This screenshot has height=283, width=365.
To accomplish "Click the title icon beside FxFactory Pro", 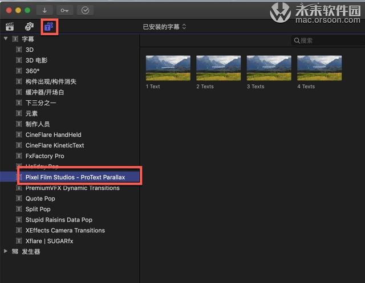I will tap(19, 155).
